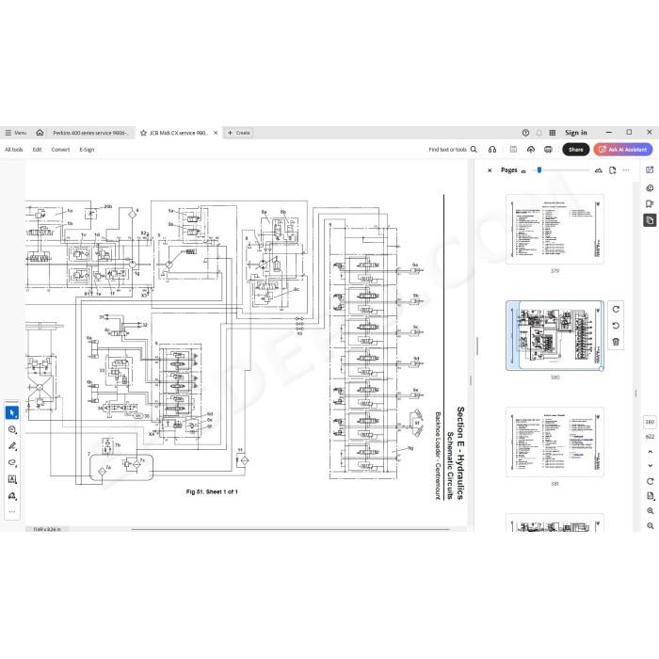Choose the freehand draw tool

(x=12, y=463)
